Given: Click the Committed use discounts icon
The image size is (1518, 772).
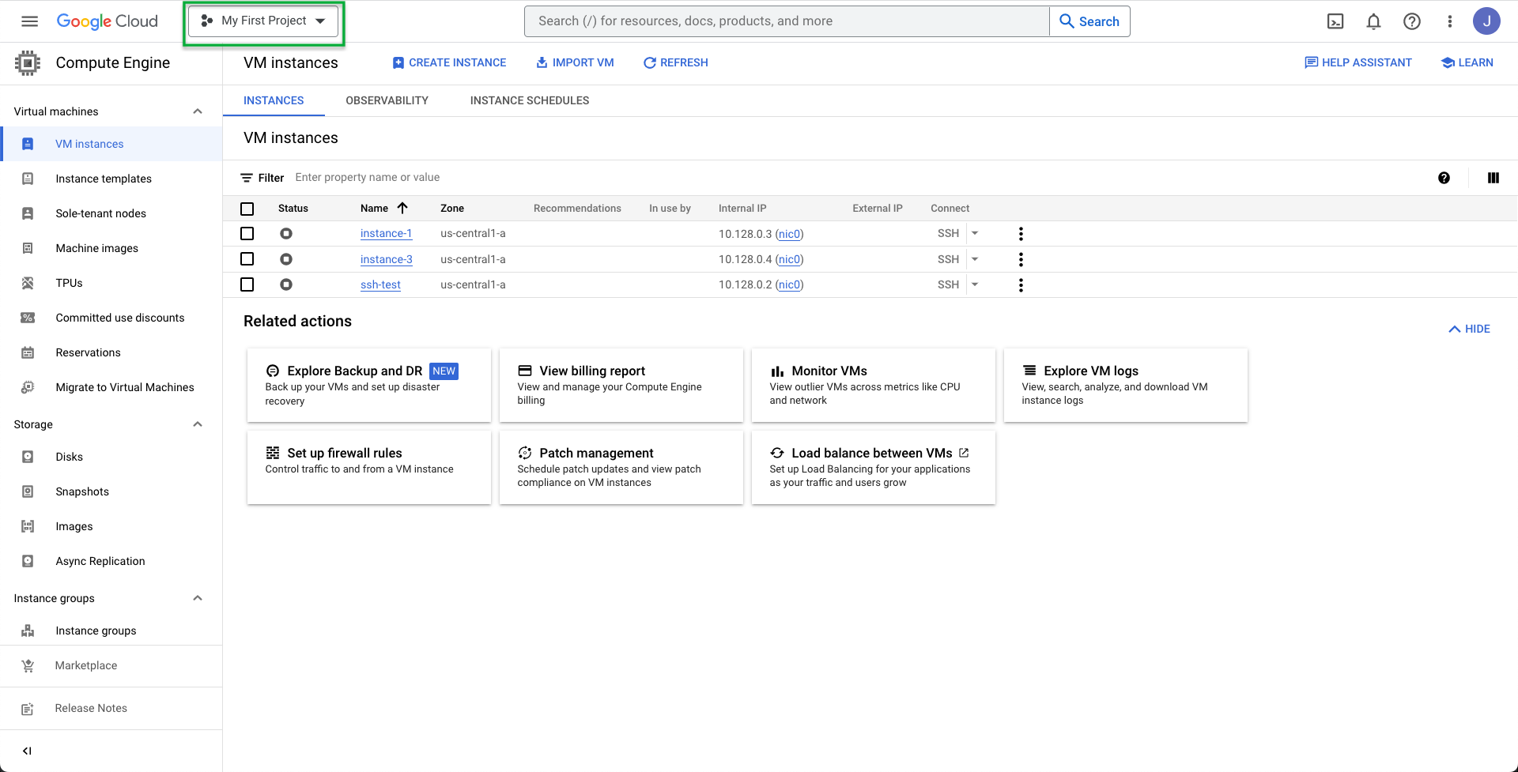Looking at the screenshot, I should (28, 318).
